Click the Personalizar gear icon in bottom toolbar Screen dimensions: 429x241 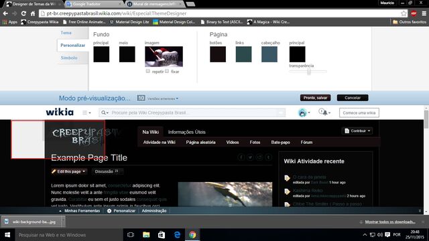[x=109, y=211]
